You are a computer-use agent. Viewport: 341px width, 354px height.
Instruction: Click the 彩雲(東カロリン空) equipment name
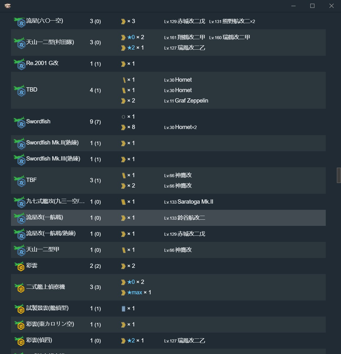click(x=50, y=324)
